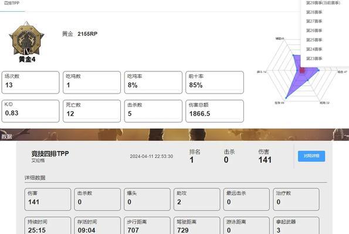Click the 2155RP rank points text
The height and width of the screenshot is (234, 349).
[87, 34]
